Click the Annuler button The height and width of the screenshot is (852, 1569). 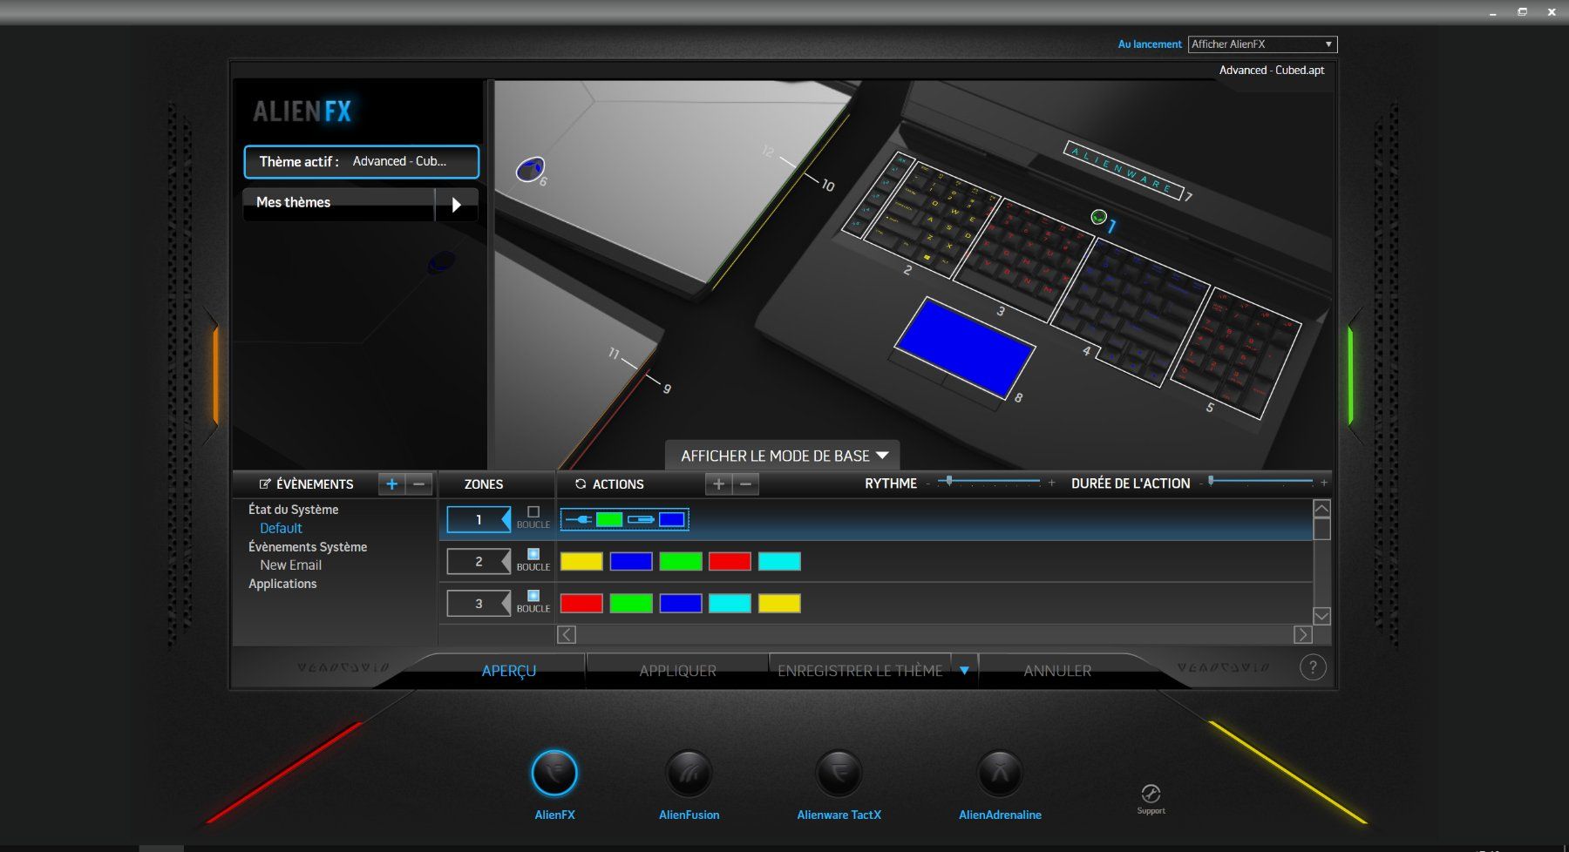1057,671
